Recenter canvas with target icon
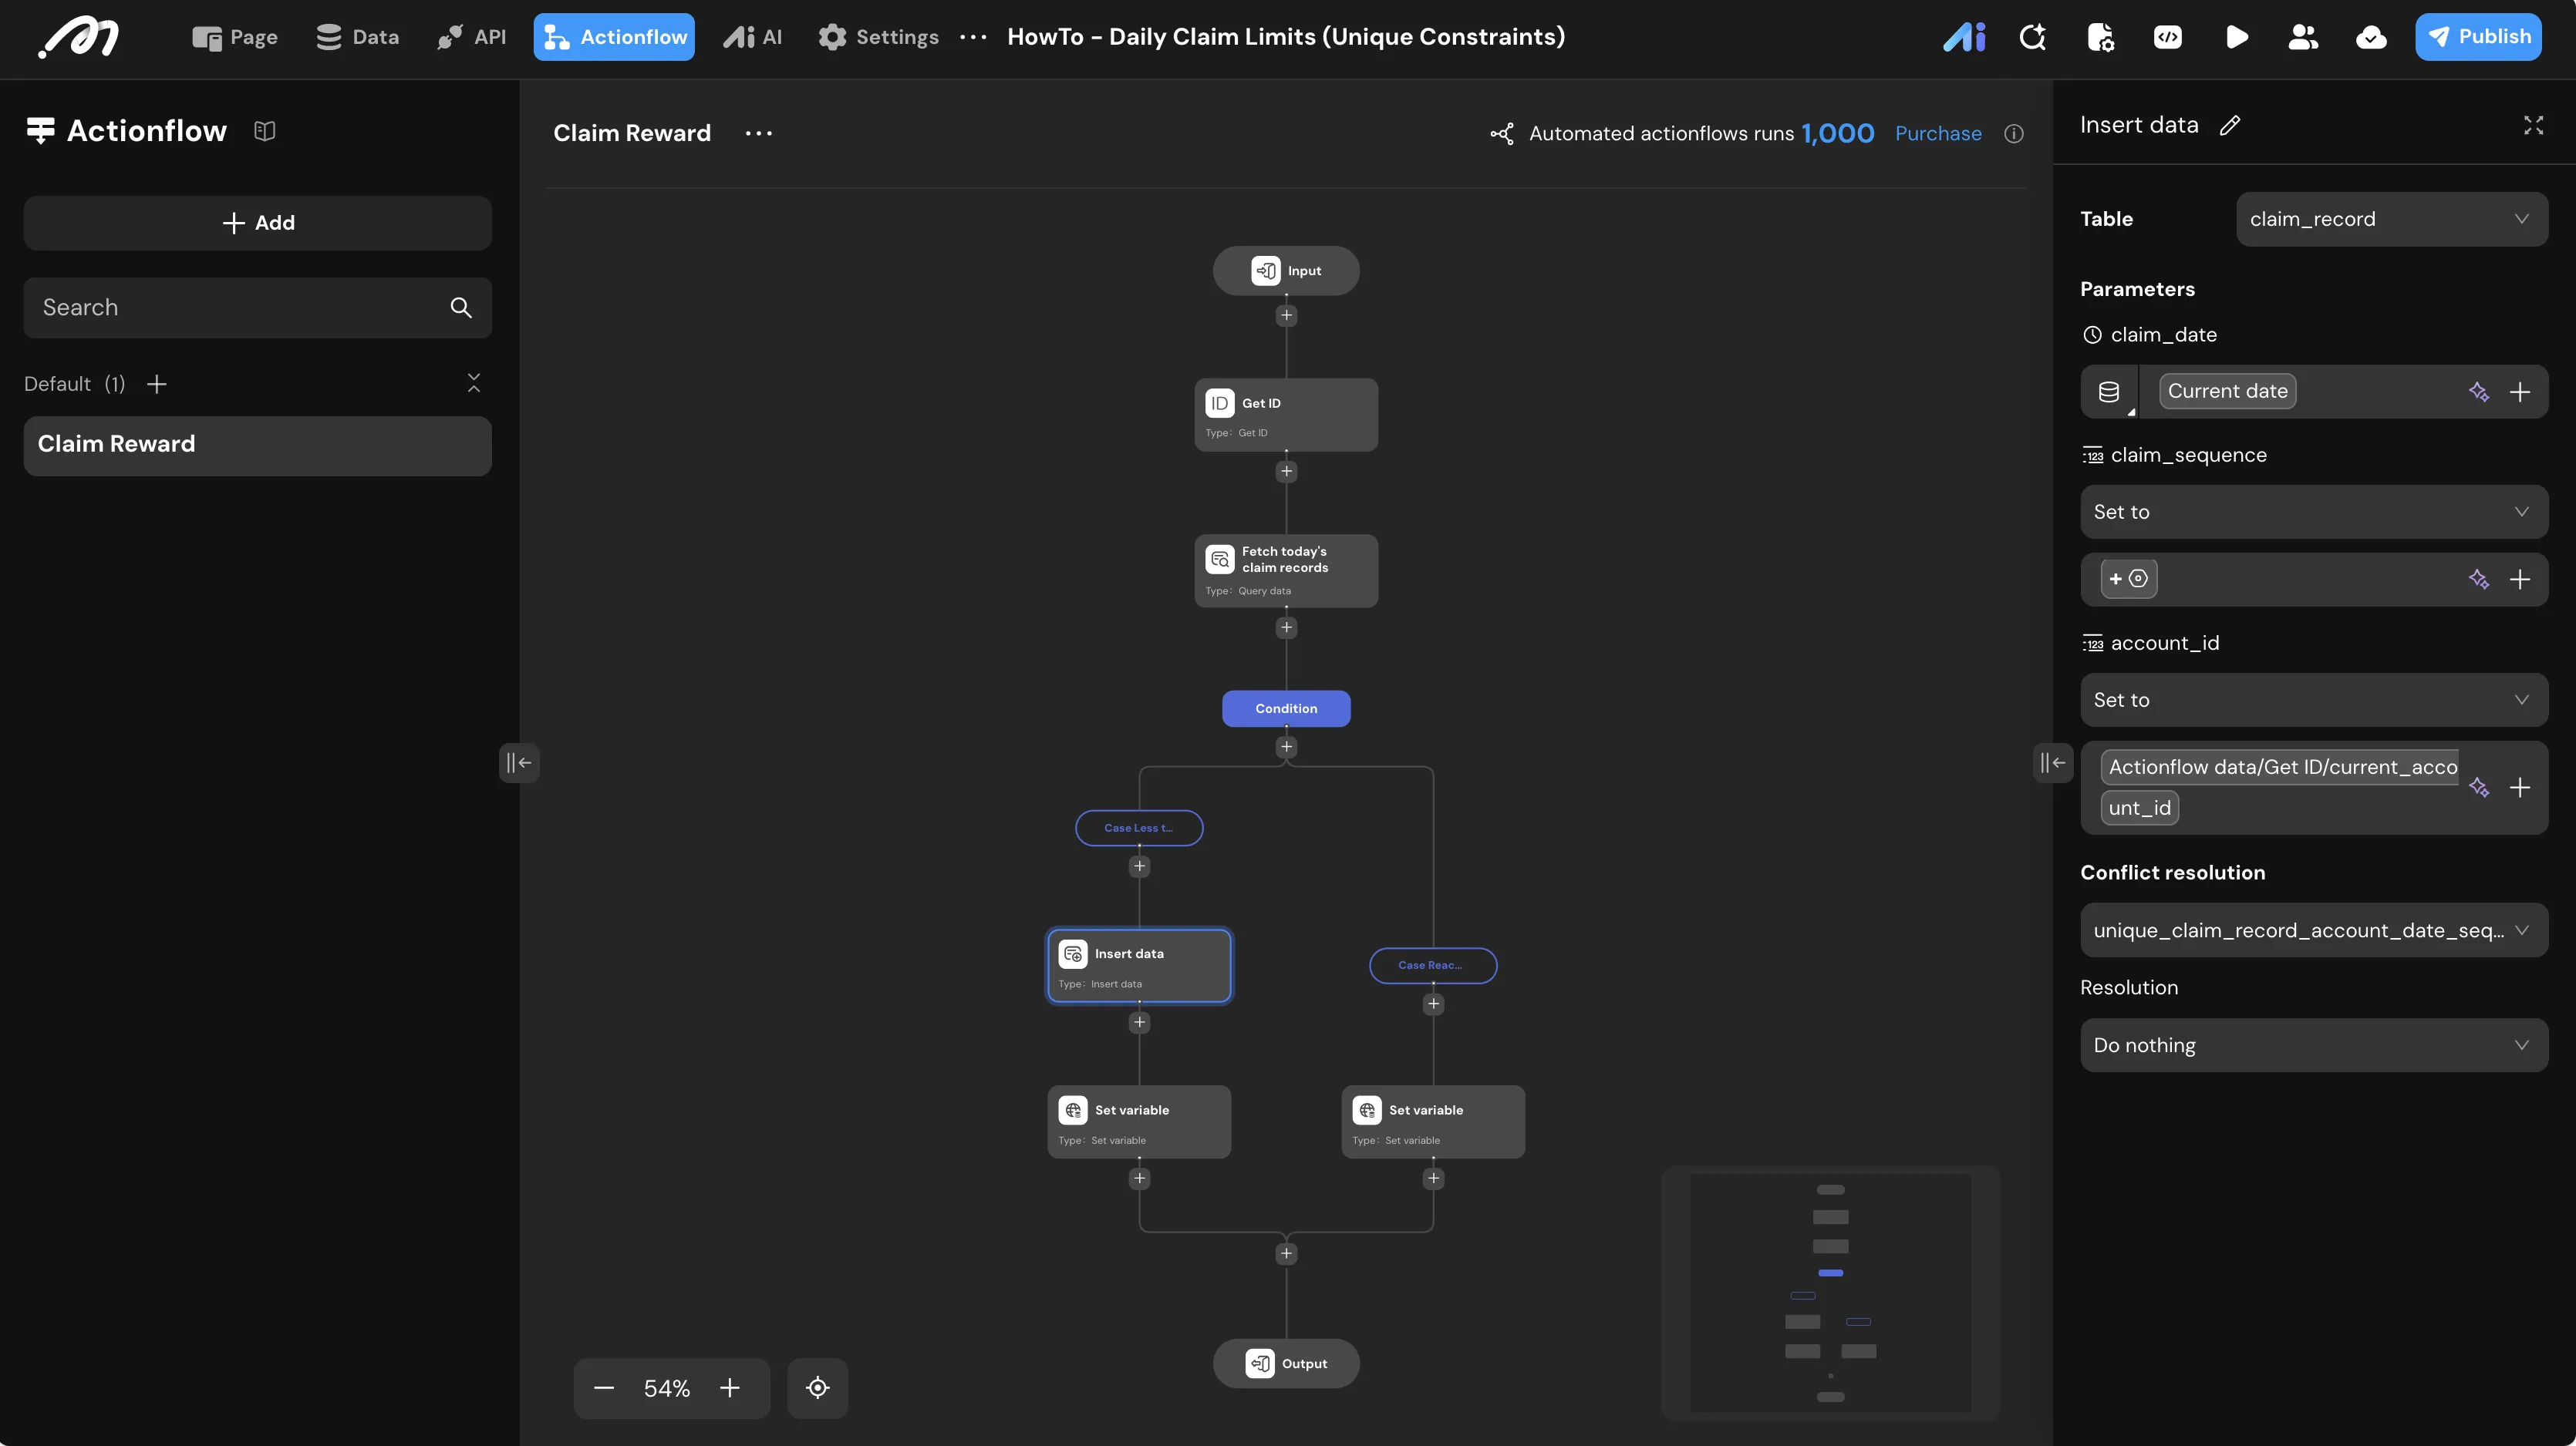 click(x=817, y=1388)
